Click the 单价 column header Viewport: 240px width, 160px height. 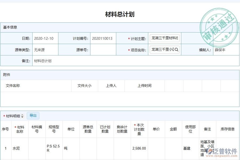point(156,129)
